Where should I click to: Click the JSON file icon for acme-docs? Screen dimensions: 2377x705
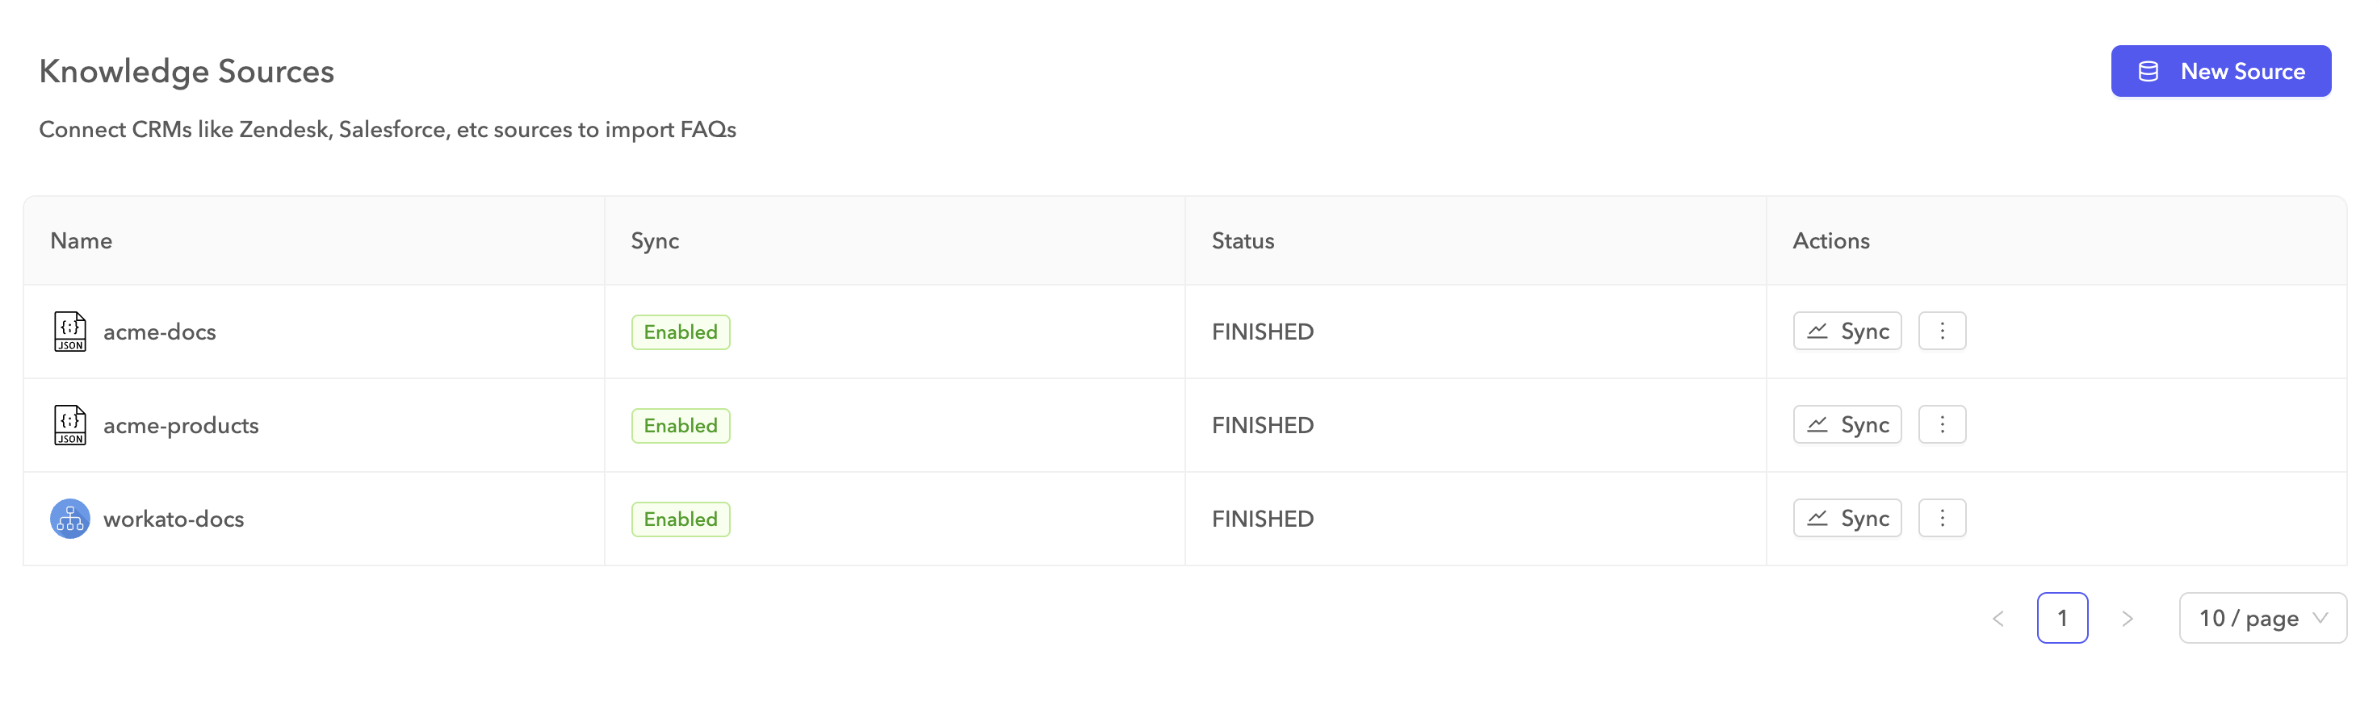pyautogui.click(x=70, y=332)
